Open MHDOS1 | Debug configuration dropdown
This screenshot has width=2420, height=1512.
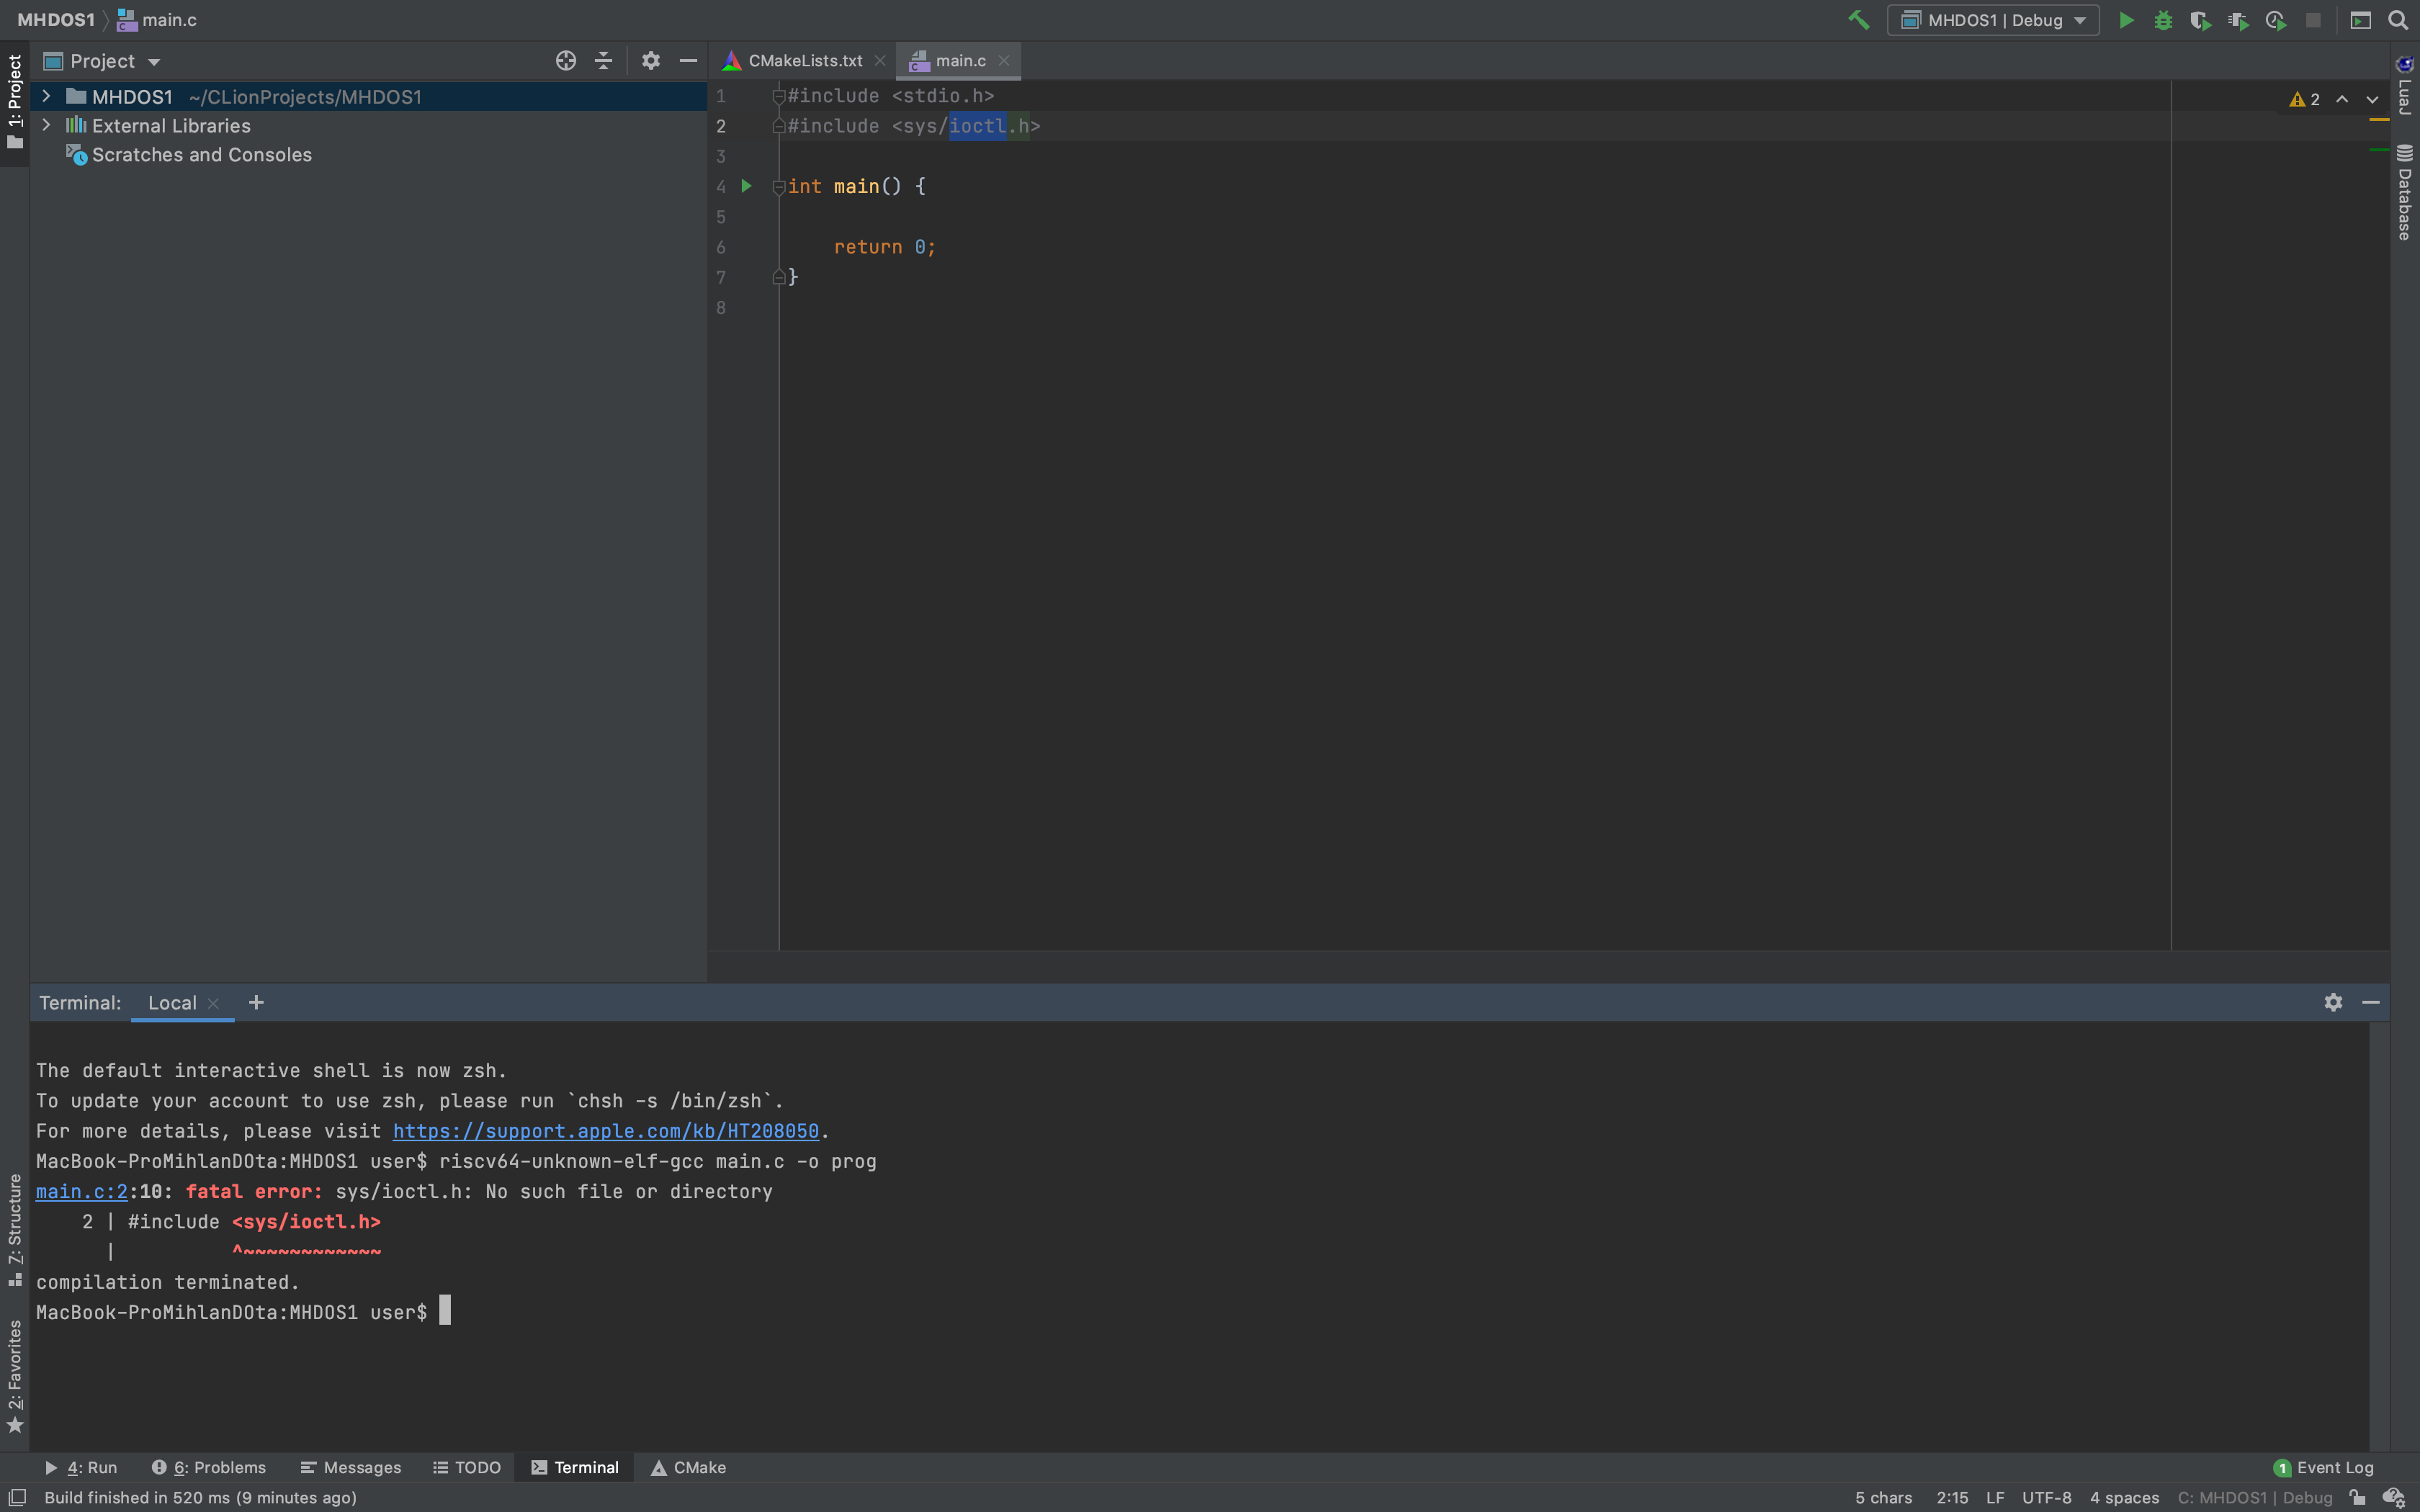1993,20
